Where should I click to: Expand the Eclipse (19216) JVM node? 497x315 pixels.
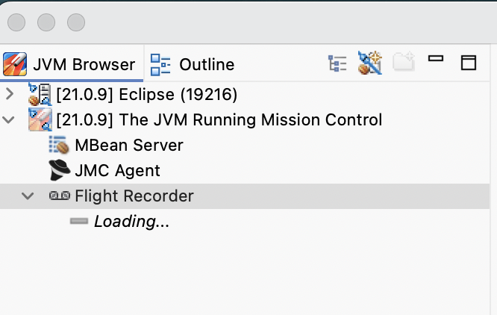tap(10, 95)
